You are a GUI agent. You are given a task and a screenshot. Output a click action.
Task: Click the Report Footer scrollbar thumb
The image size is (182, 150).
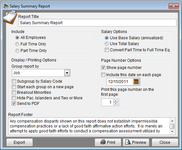point(172,126)
